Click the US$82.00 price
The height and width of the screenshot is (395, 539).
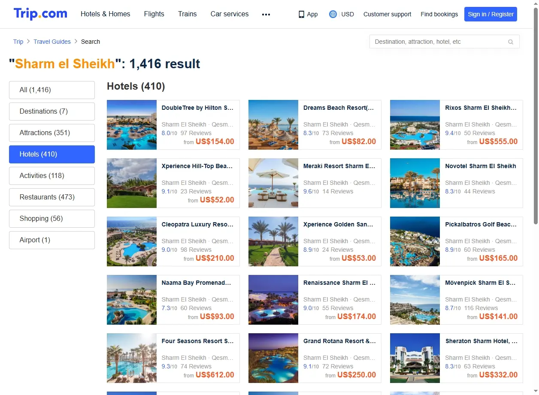click(x=359, y=142)
